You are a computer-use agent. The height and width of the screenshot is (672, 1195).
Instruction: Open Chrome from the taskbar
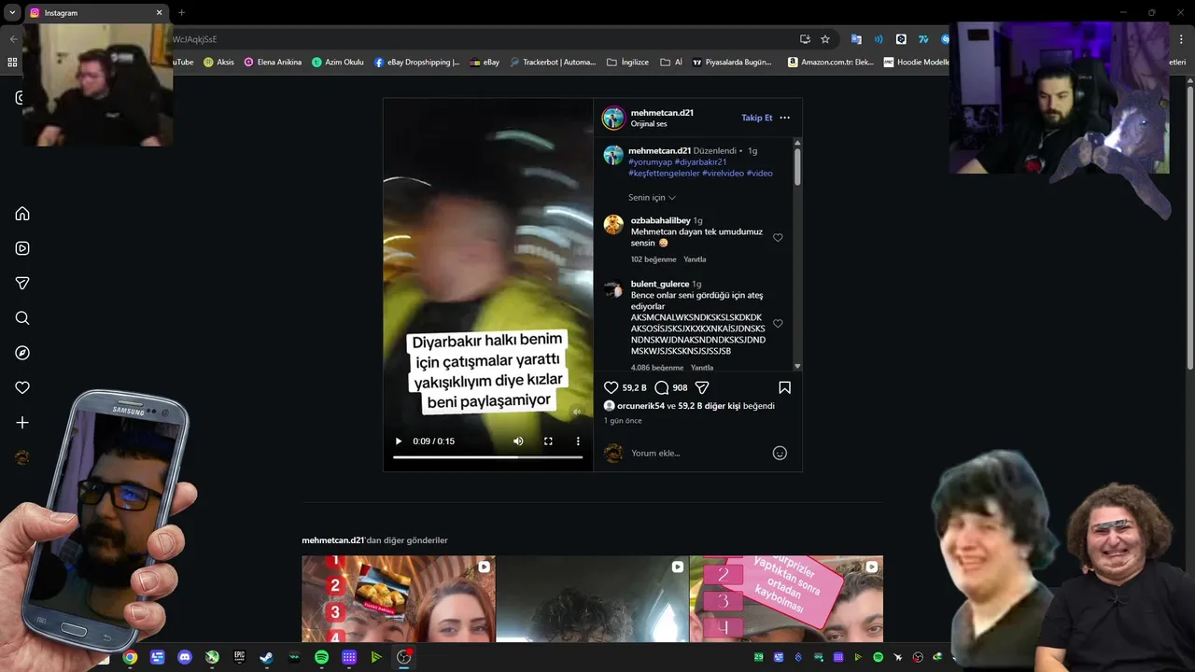(x=130, y=657)
